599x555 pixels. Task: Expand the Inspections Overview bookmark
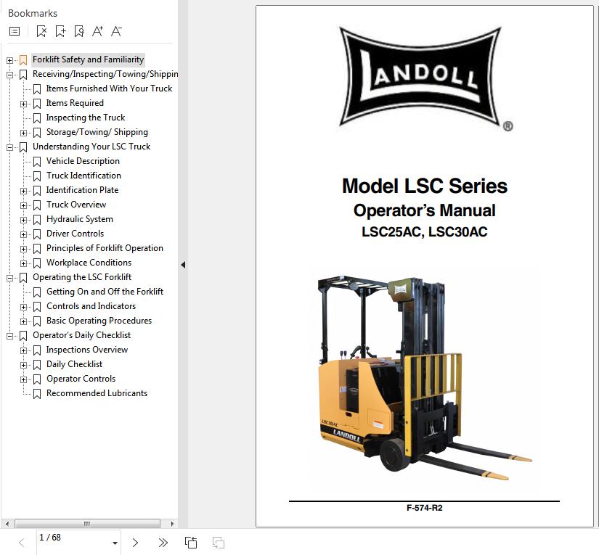(x=23, y=350)
